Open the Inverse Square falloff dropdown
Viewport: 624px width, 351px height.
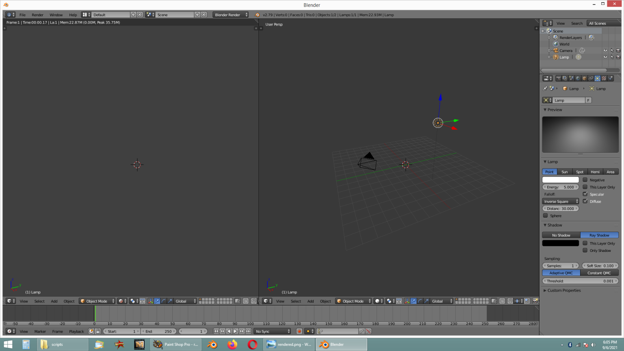coord(561,201)
